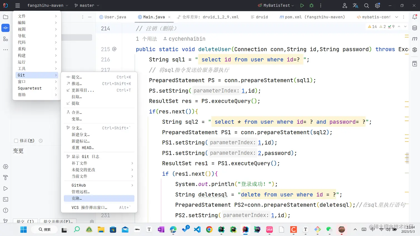Expand the 文件 main menu
The image size is (420, 236).
tap(37, 16)
